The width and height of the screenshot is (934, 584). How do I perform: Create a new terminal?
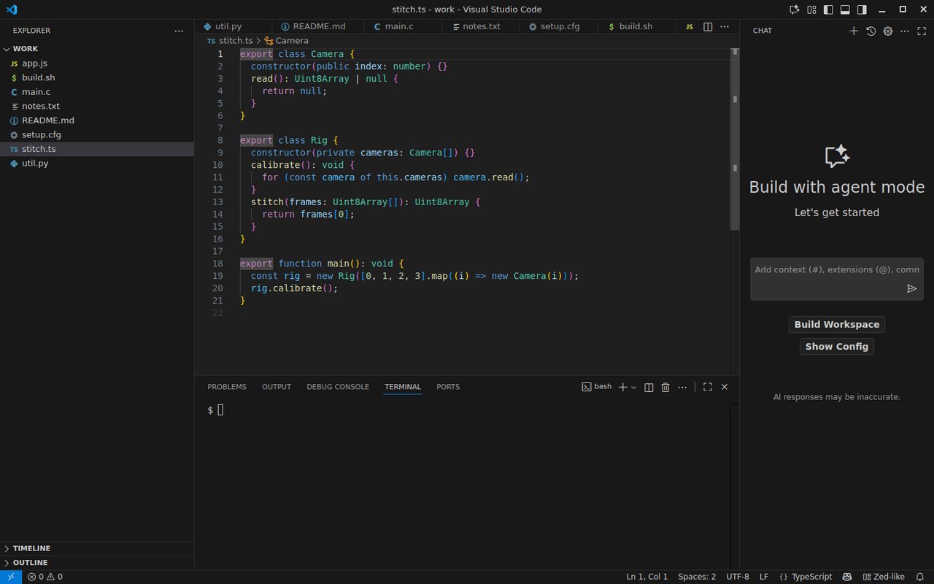(622, 387)
